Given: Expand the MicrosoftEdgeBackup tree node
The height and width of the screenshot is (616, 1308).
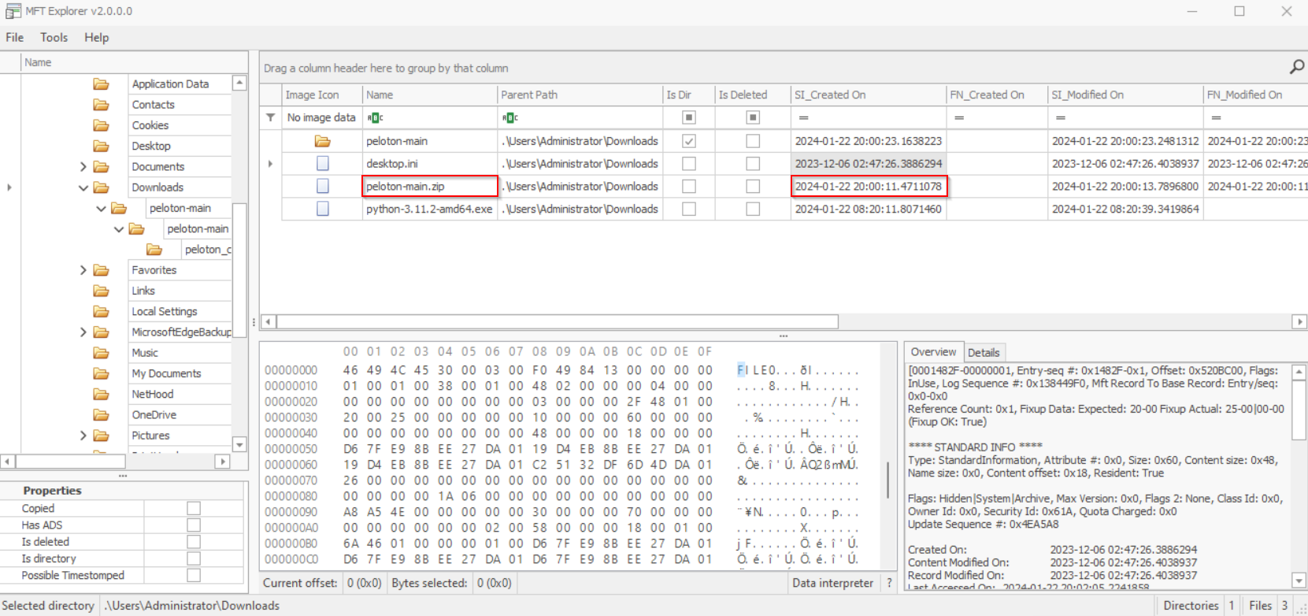Looking at the screenshot, I should coord(83,332).
